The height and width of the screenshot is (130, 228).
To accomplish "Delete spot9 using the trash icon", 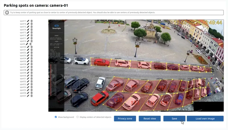I will 30,44.
